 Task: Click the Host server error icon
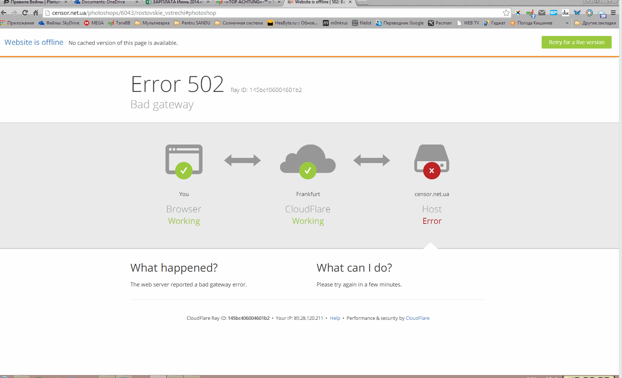tap(432, 162)
